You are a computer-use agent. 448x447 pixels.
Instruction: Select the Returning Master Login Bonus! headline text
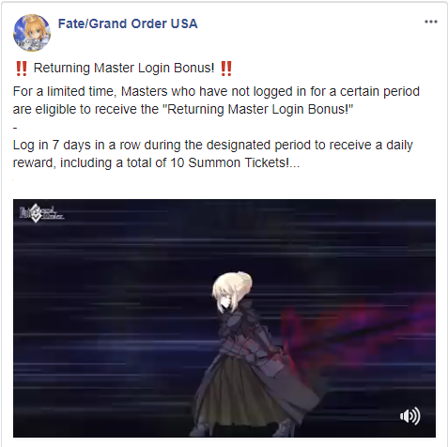124,68
